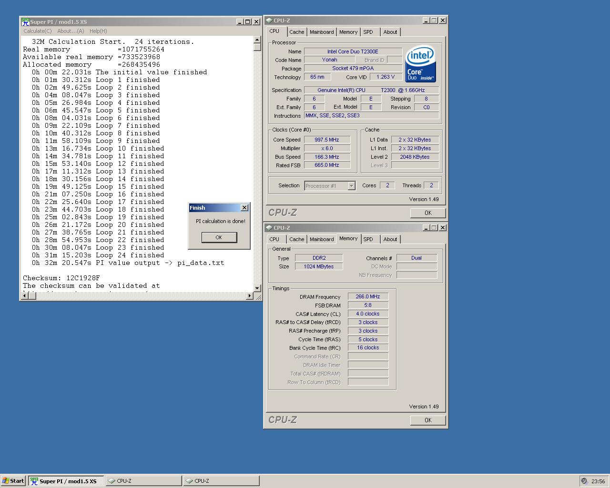The height and width of the screenshot is (488, 610).
Task: Click Super PI vertical scrollbar up arrow
Action: pos(257,40)
